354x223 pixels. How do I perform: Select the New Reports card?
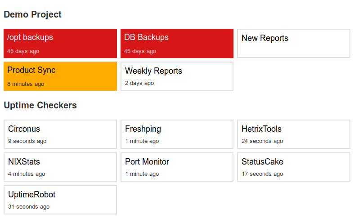pos(293,43)
